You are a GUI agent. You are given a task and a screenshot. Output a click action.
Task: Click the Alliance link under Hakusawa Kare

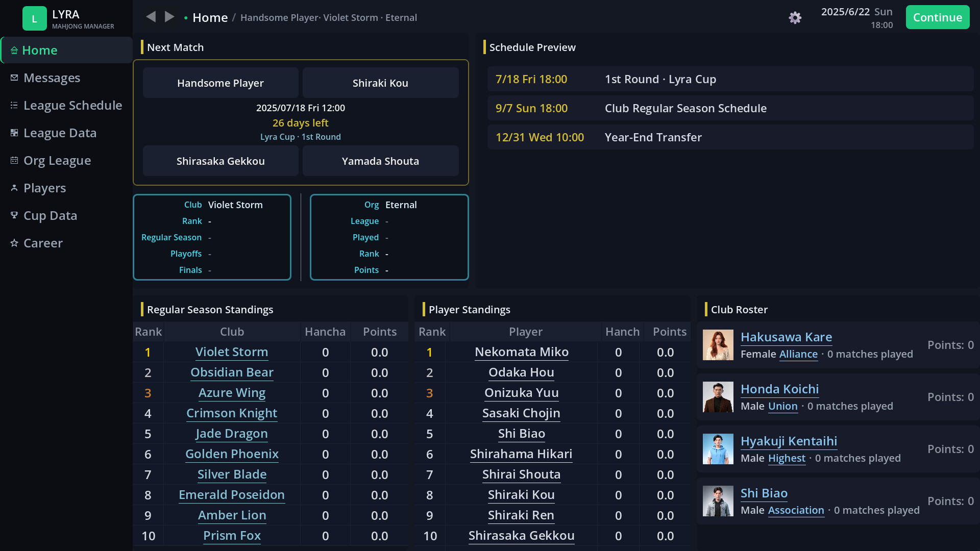pos(798,354)
